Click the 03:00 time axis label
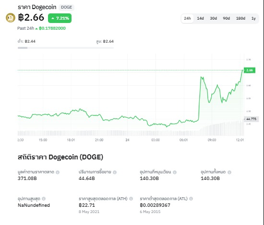Screen dimensions: 264x225 point(156,140)
